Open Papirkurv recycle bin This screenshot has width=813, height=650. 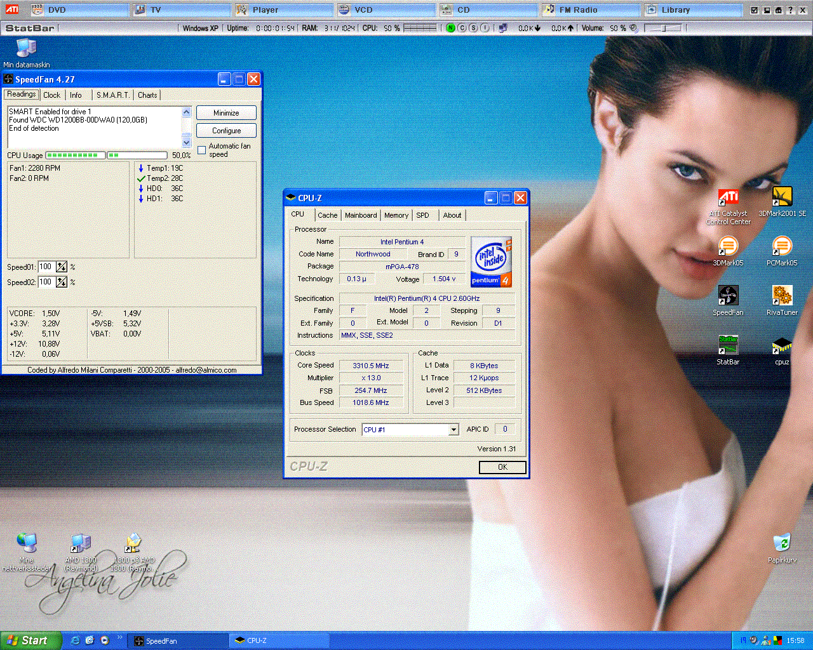(782, 548)
